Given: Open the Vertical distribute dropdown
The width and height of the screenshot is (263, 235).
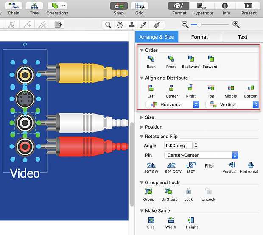Looking at the screenshot, I should pyautogui.click(x=232, y=104).
